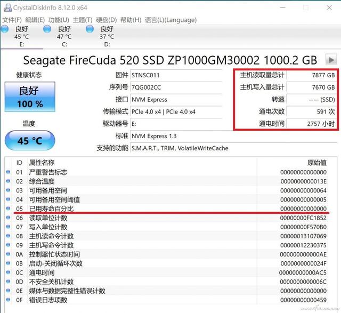Click status dot of row 02 综合温度
Screen dimensions: 341x313
(9, 181)
